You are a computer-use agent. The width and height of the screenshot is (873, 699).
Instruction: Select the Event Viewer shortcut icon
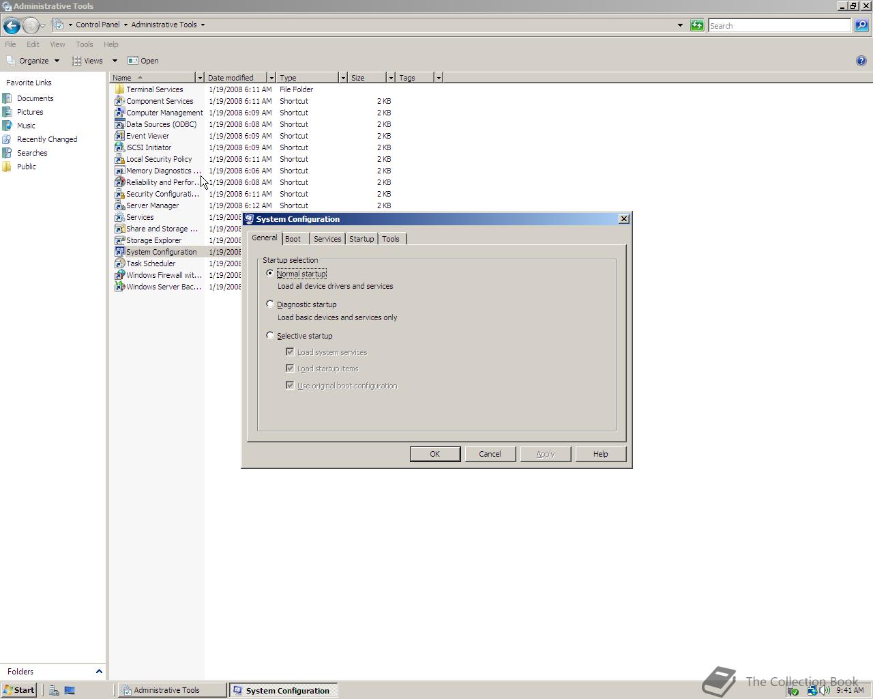click(119, 136)
